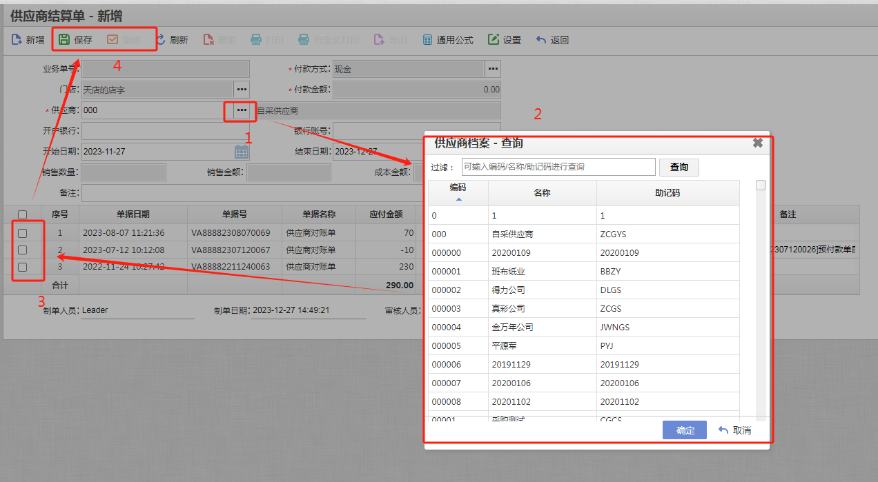Click the 付款金额 field showing 0.00
878x482 pixels.
pos(416,90)
